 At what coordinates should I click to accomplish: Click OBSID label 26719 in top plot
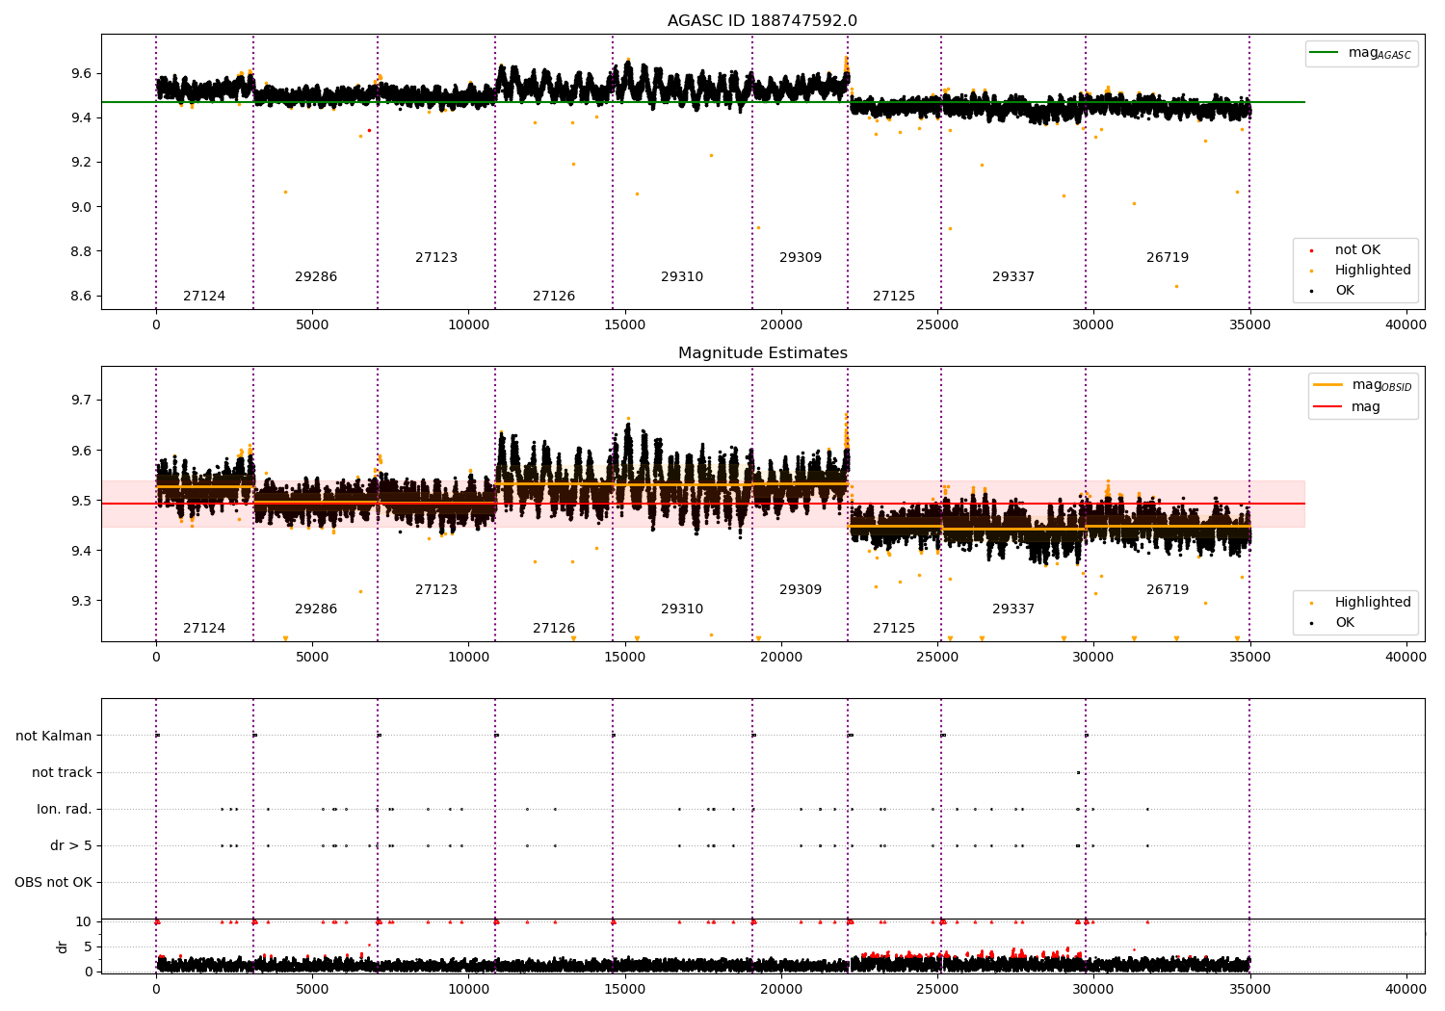coord(1168,258)
